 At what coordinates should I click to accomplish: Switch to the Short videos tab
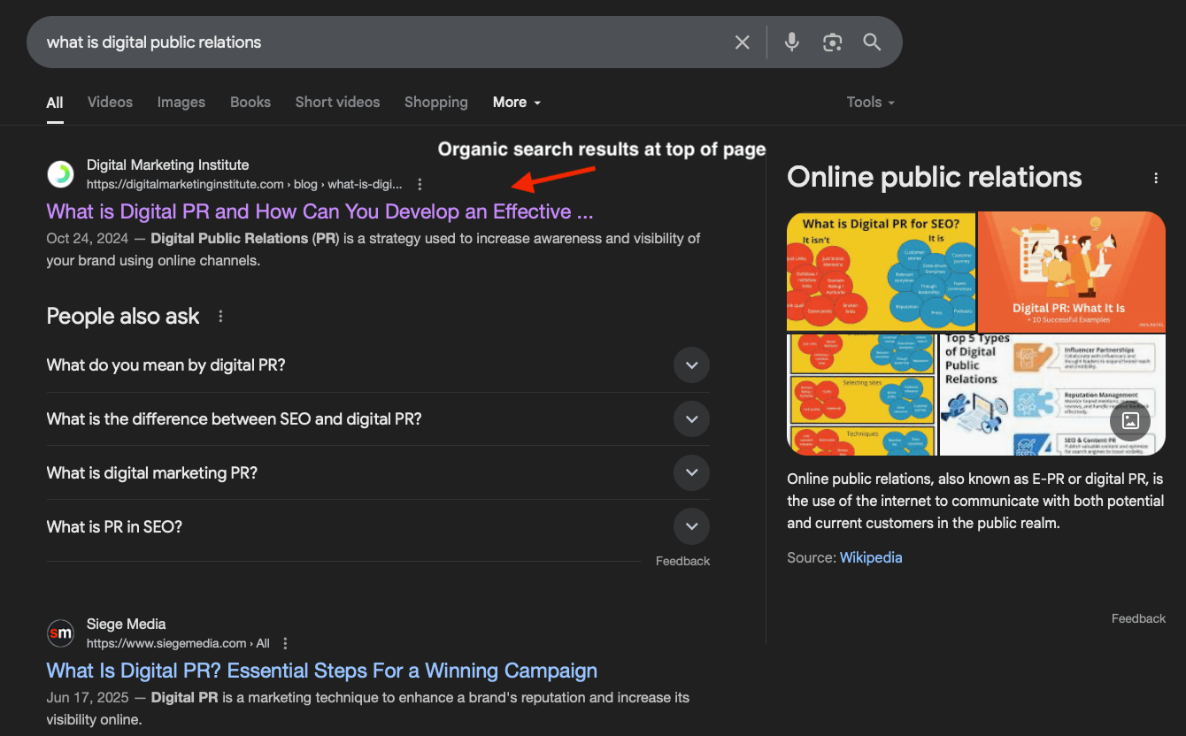337,103
